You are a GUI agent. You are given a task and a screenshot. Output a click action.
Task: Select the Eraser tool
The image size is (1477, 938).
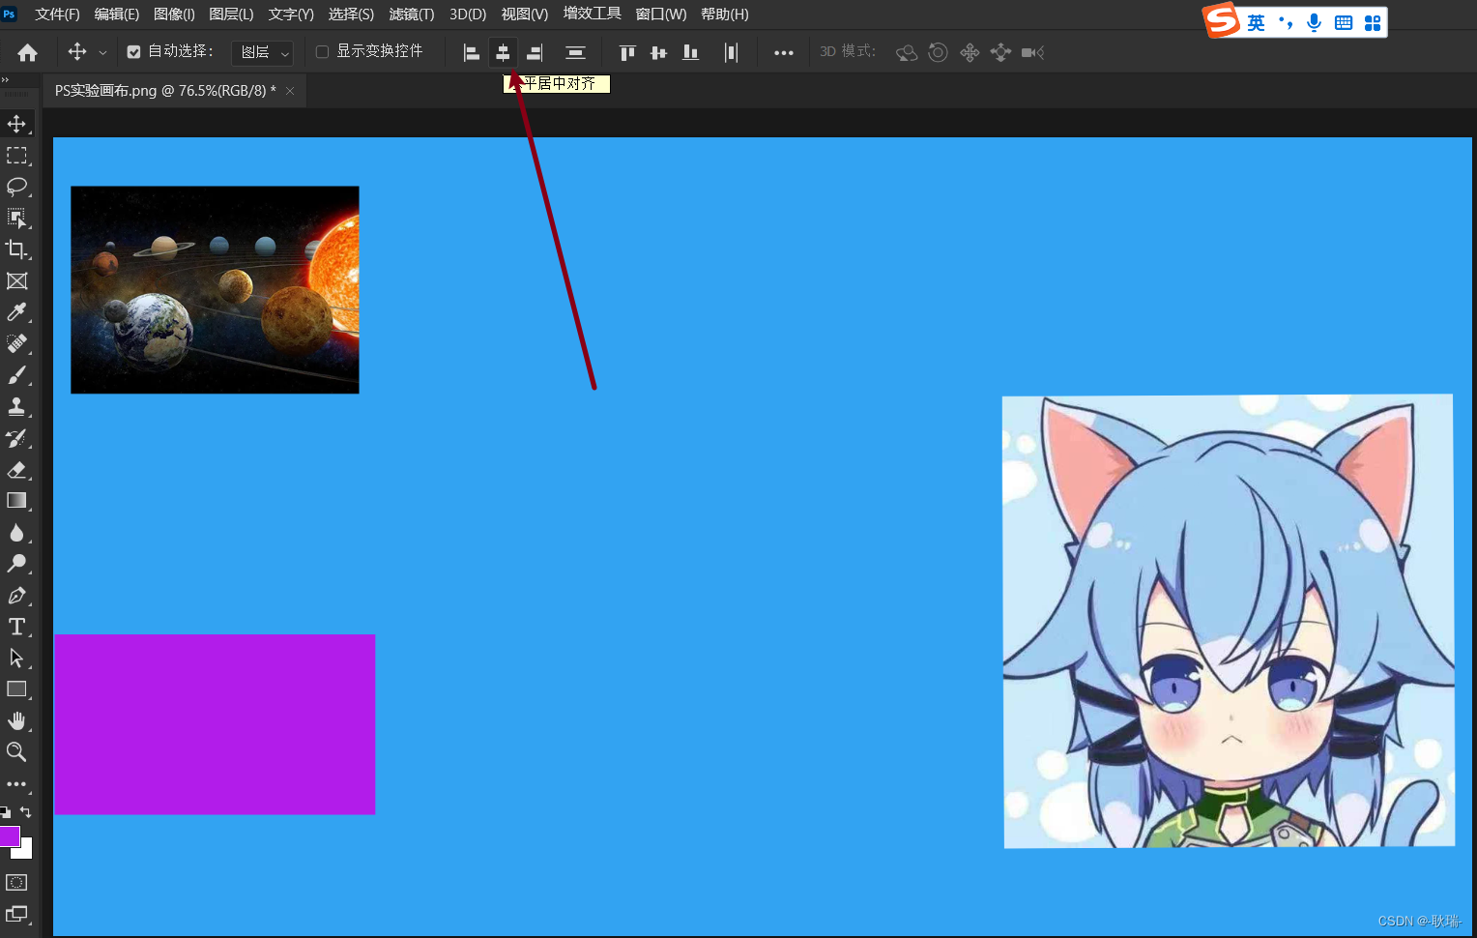16,470
